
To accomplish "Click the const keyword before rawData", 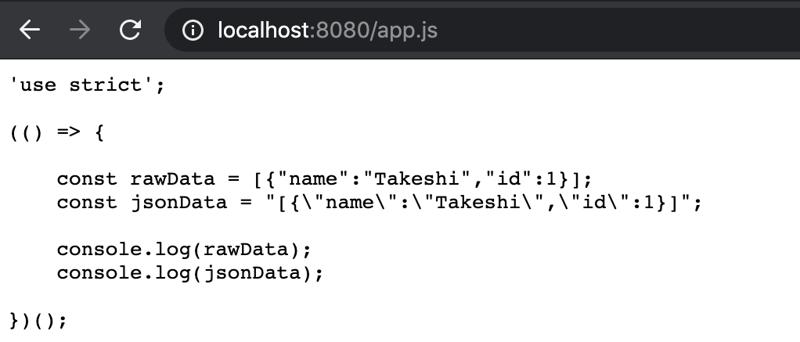I will pos(87,179).
